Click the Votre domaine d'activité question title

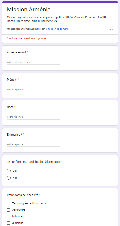(x=22, y=195)
